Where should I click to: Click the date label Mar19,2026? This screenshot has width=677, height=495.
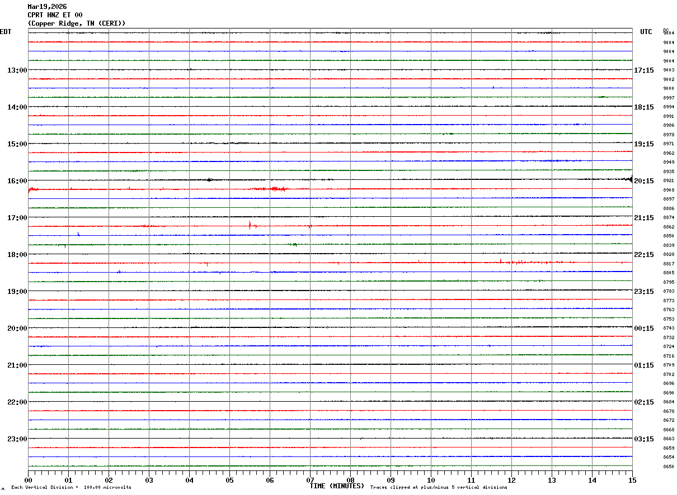[x=47, y=7]
